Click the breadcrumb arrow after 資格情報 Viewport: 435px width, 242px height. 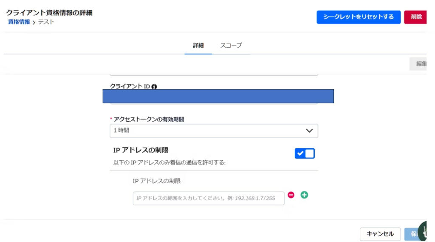pos(34,22)
